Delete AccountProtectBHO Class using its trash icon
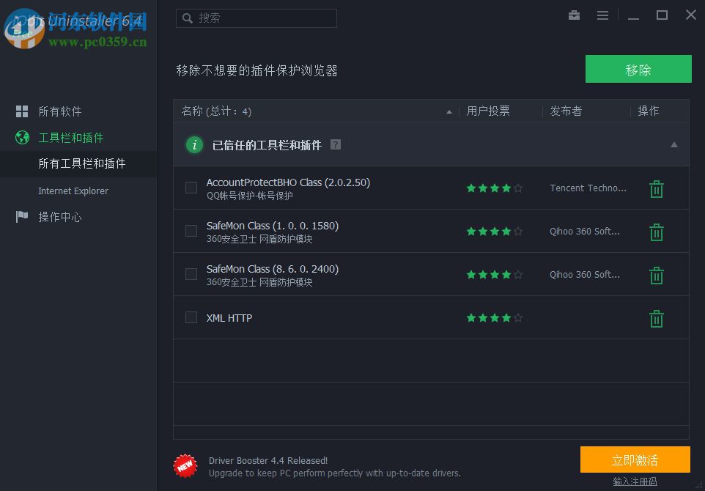 coord(656,188)
